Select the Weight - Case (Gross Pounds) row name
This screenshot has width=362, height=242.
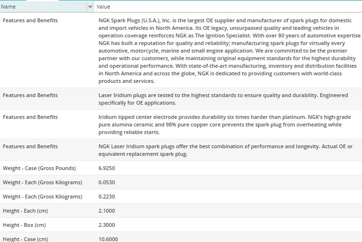[39, 168]
